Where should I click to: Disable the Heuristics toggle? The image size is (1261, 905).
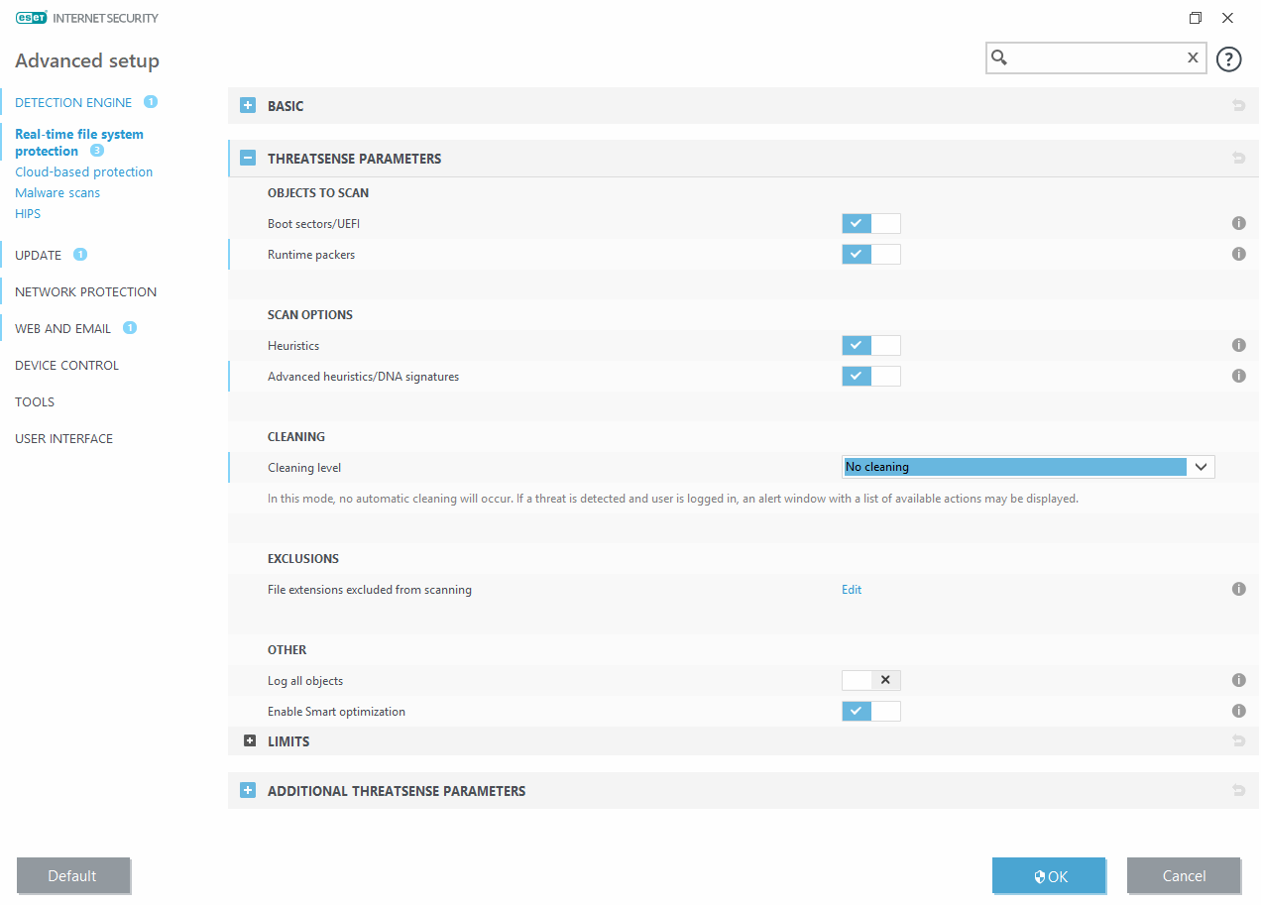870,346
